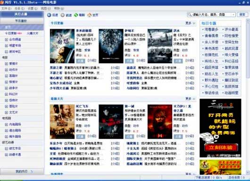Image resolution: width=250 pixels, height=181 pixels.
Task: Click the blue back arrow icon (后退)
Action: click(49, 15)
